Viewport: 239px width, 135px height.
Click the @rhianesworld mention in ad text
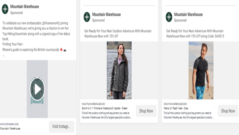(x=51, y=23)
